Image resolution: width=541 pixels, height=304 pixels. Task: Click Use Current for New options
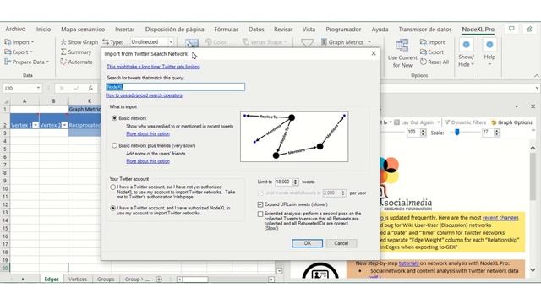402,53
